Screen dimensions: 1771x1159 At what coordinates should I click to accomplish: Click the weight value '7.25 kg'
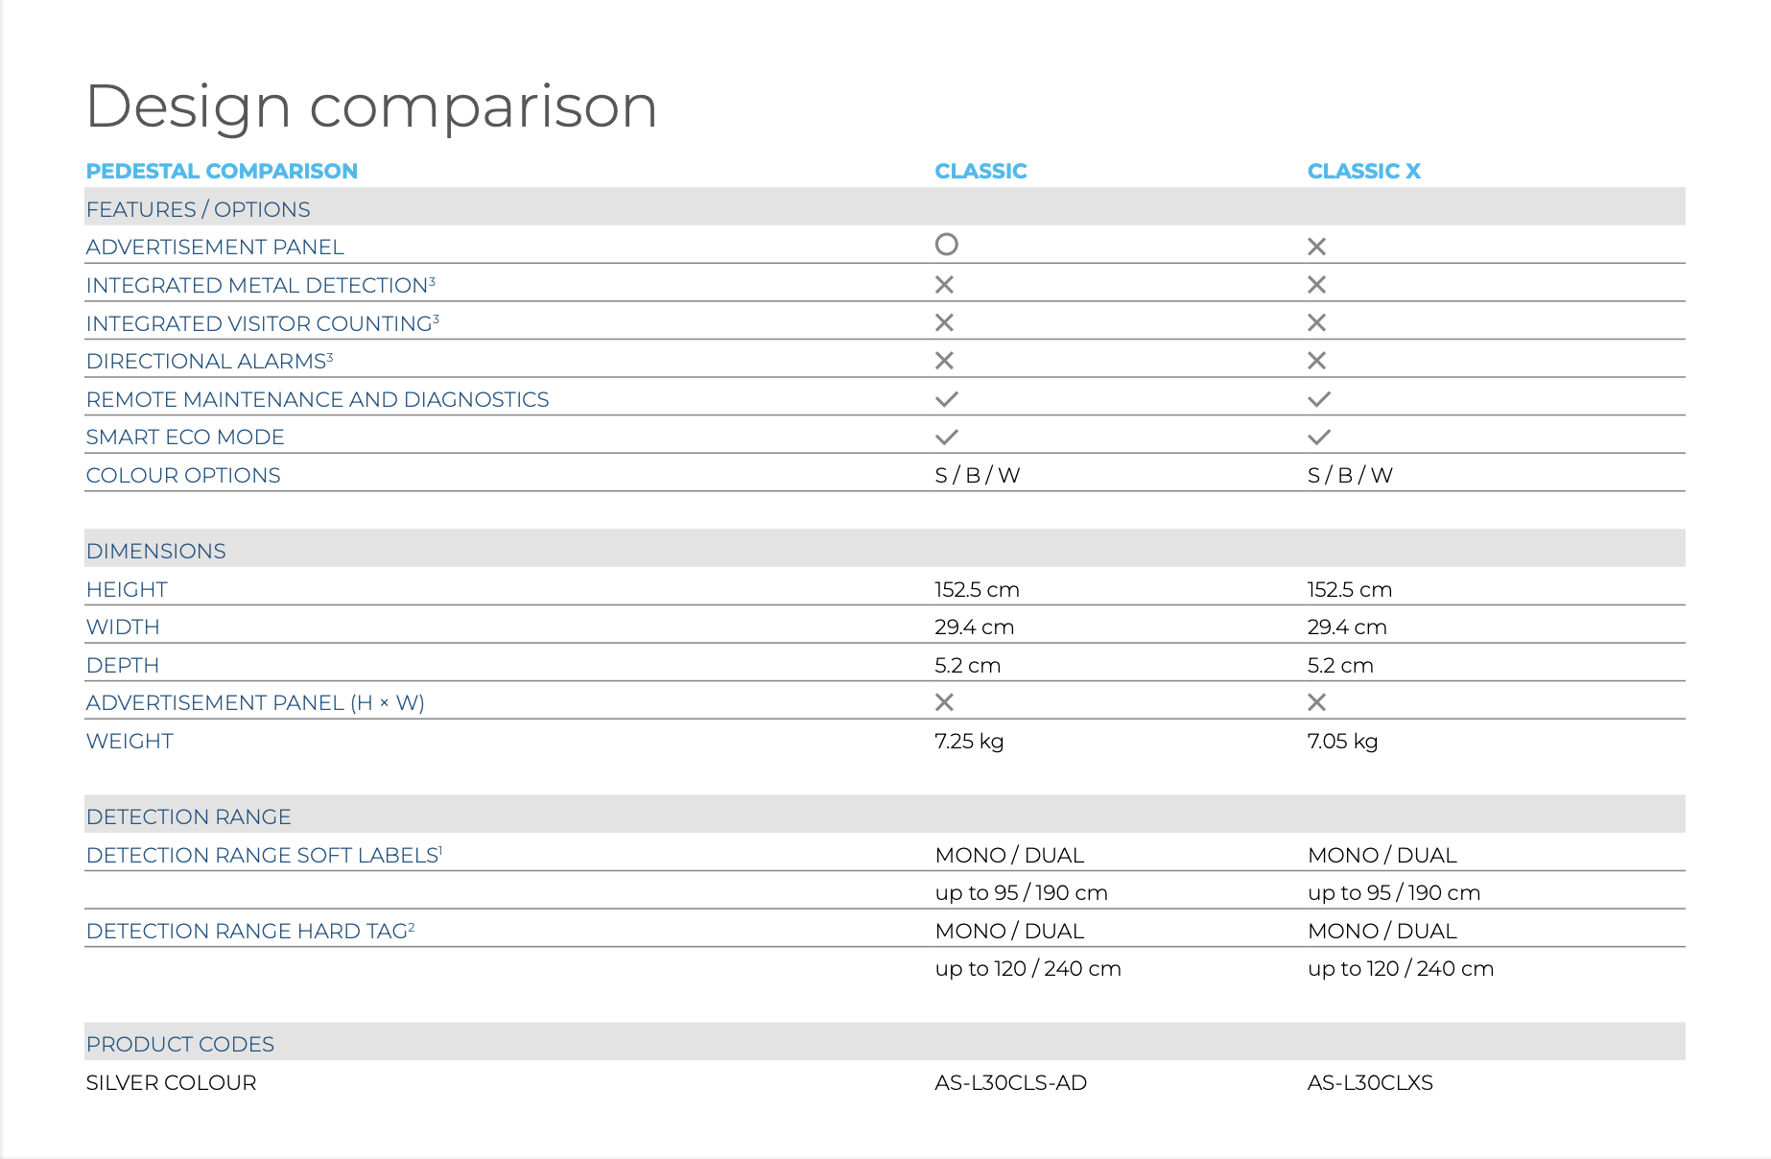point(969,742)
